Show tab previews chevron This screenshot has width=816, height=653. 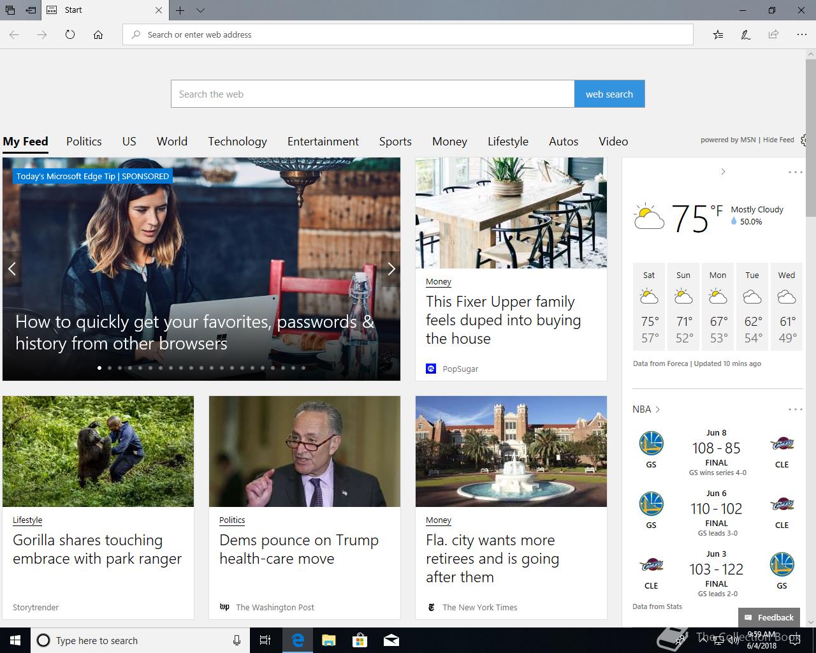(200, 10)
